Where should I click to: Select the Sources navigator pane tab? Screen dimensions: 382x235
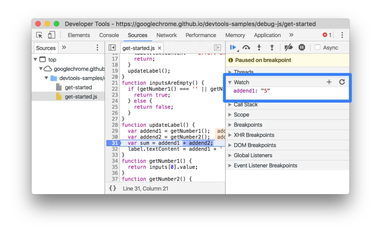pos(46,48)
